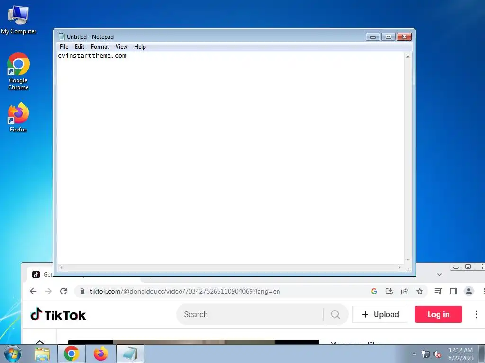Viewport: 485px width, 363px height.
Task: Open Chrome tab search chevron
Action: [x=440, y=275]
